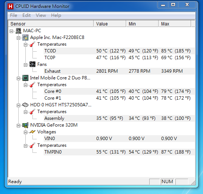
Task: Select the Core #0 row
Action: coord(119,91)
